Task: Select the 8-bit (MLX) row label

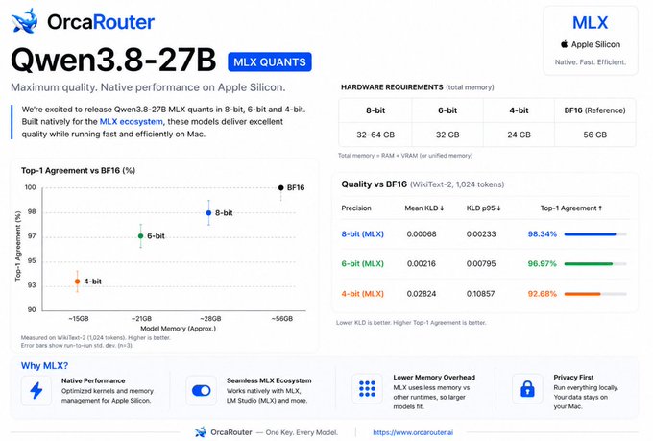Action: [362, 234]
